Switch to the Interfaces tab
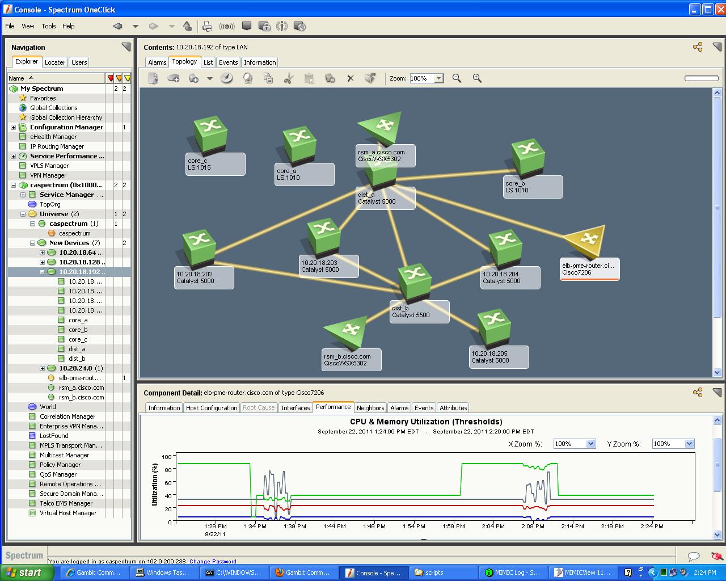Viewport: 726px width, 581px height. 296,408
